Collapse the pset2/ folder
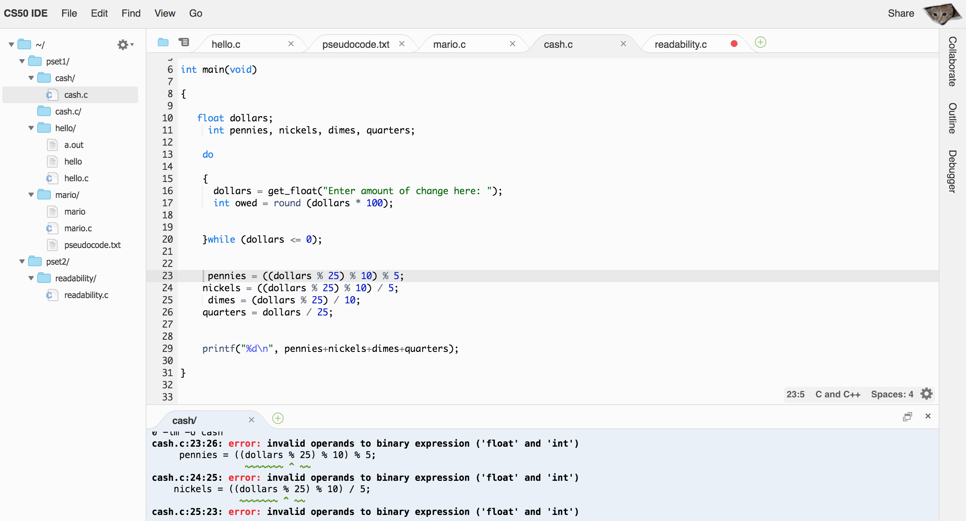Viewport: 966px width, 521px height. (22, 261)
